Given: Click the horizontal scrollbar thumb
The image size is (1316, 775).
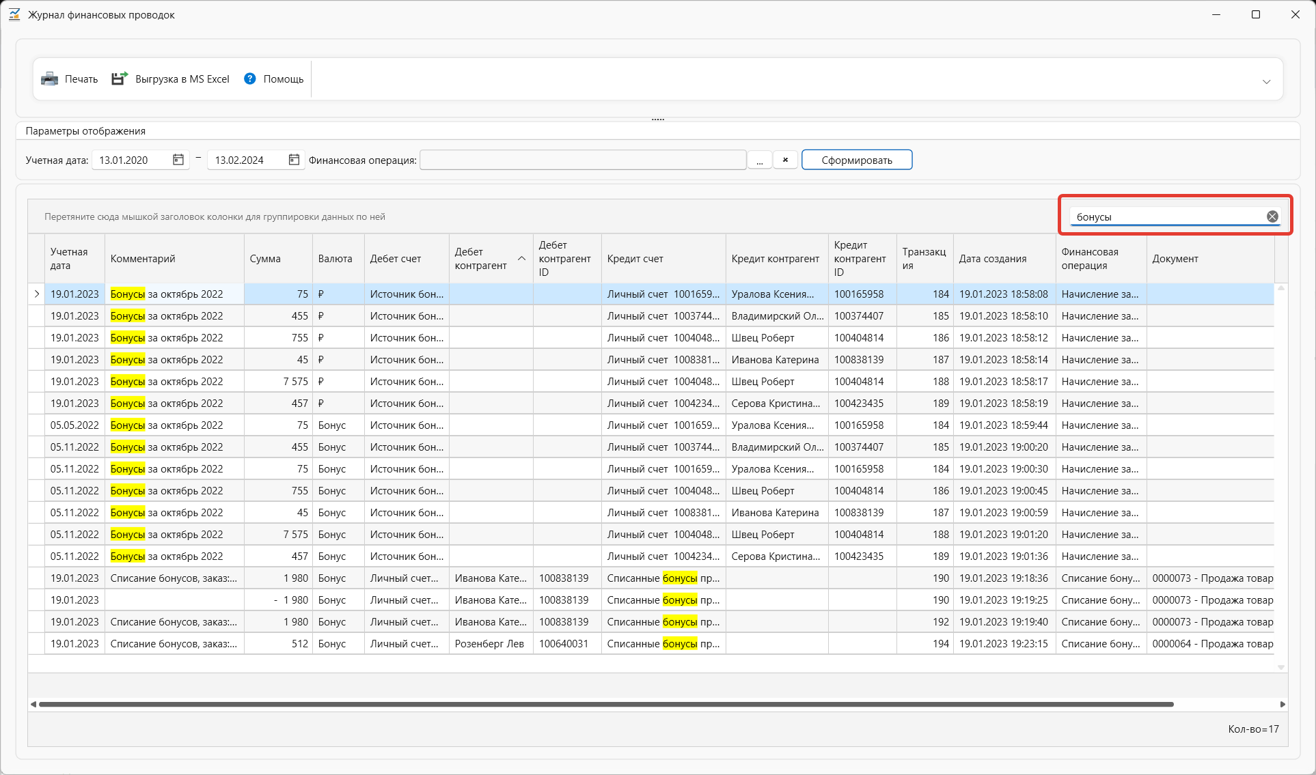Looking at the screenshot, I should point(606,704).
